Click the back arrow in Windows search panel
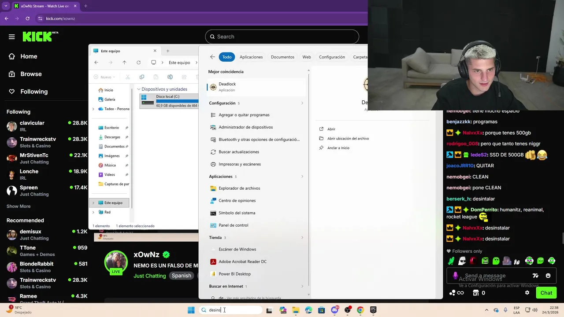Viewport: 564px width, 317px height. [x=212, y=57]
